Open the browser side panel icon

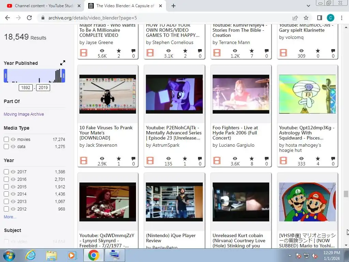(x=319, y=18)
